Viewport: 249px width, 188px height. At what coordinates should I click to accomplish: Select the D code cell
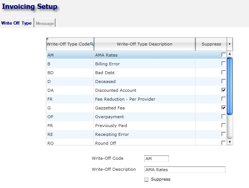point(70,82)
